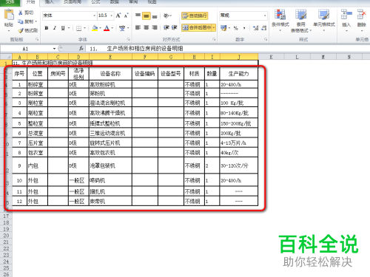Screen dimensions: 370x277
Task: Increase font size with the large A icon
Action: [118, 16]
